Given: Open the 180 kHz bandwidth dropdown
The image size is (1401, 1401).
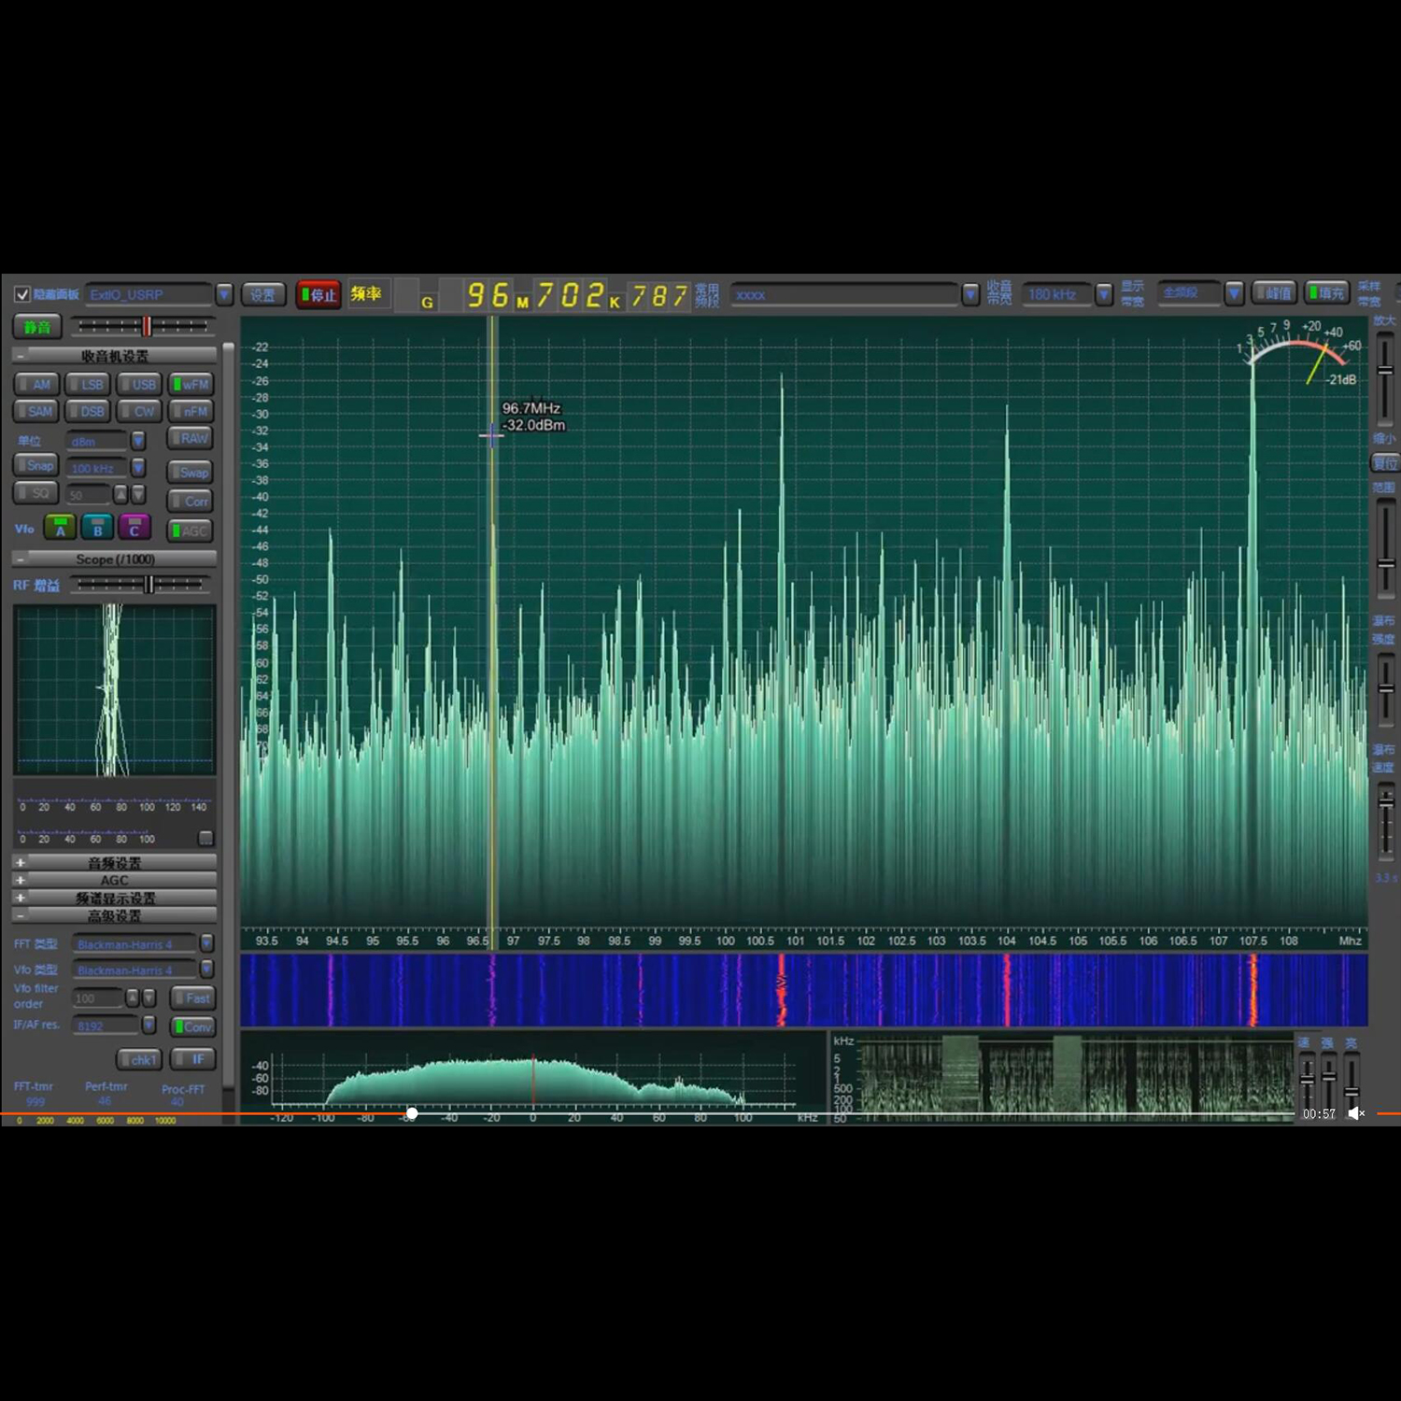Looking at the screenshot, I should (1104, 294).
